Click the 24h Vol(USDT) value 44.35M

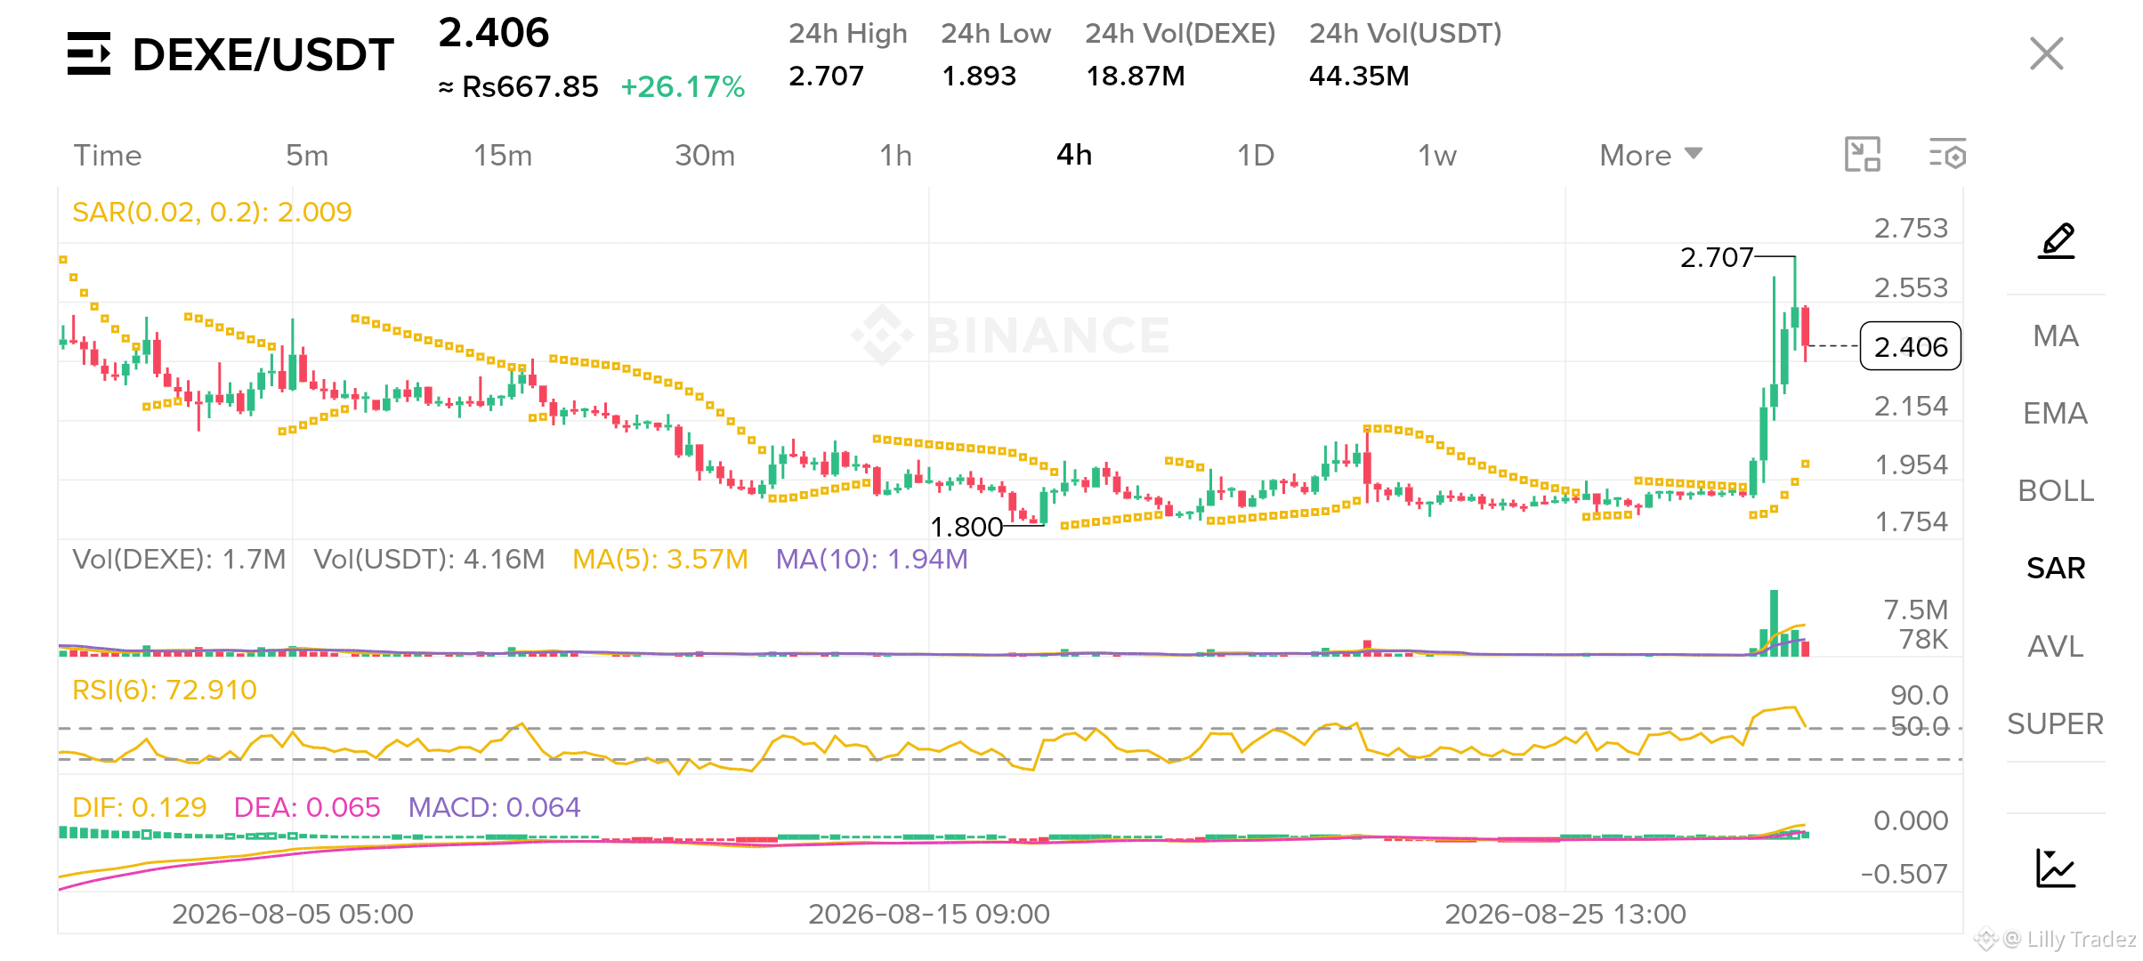(x=1359, y=76)
